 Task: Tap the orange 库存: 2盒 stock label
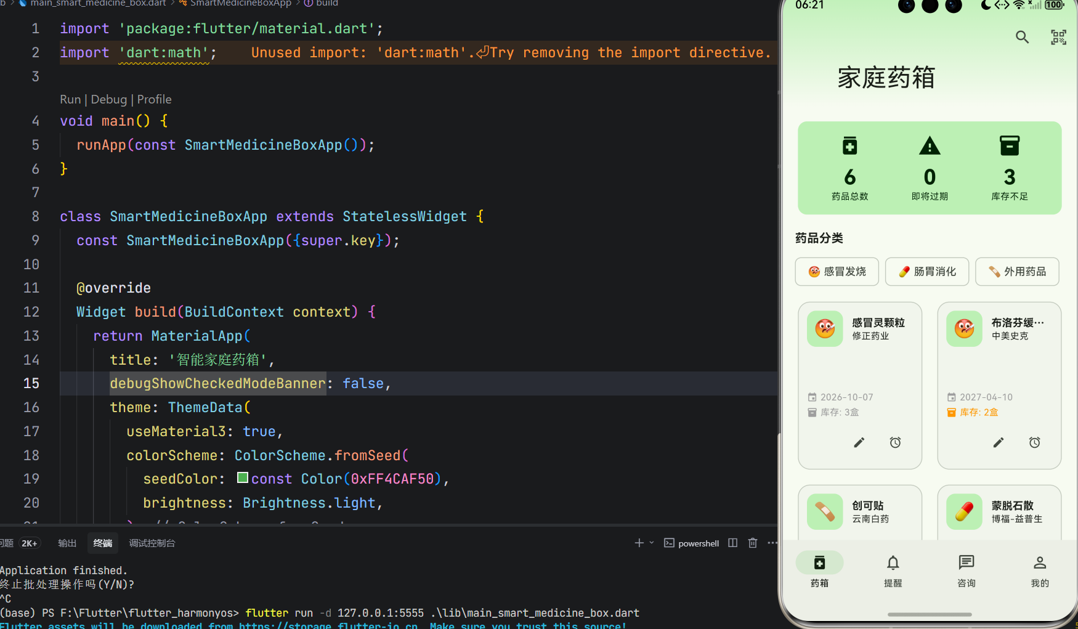click(x=979, y=412)
